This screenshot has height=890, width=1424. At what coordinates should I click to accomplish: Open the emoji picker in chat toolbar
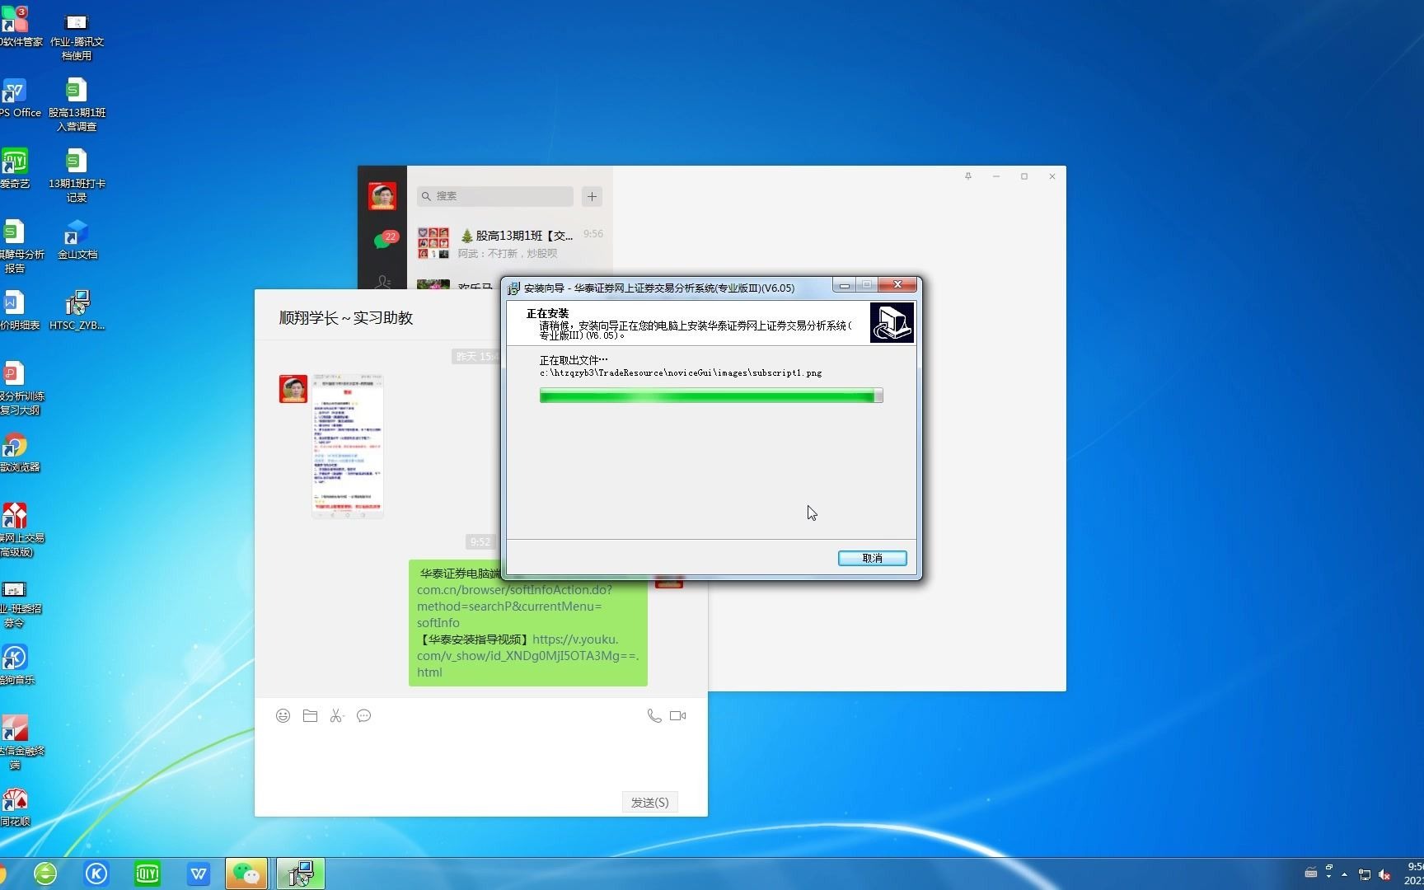coord(283,715)
